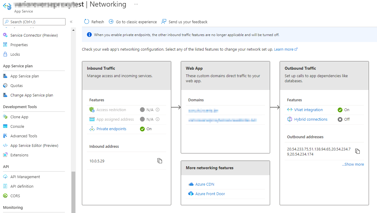Open Azure Front Door feature
377x213 pixels.
[210, 194]
